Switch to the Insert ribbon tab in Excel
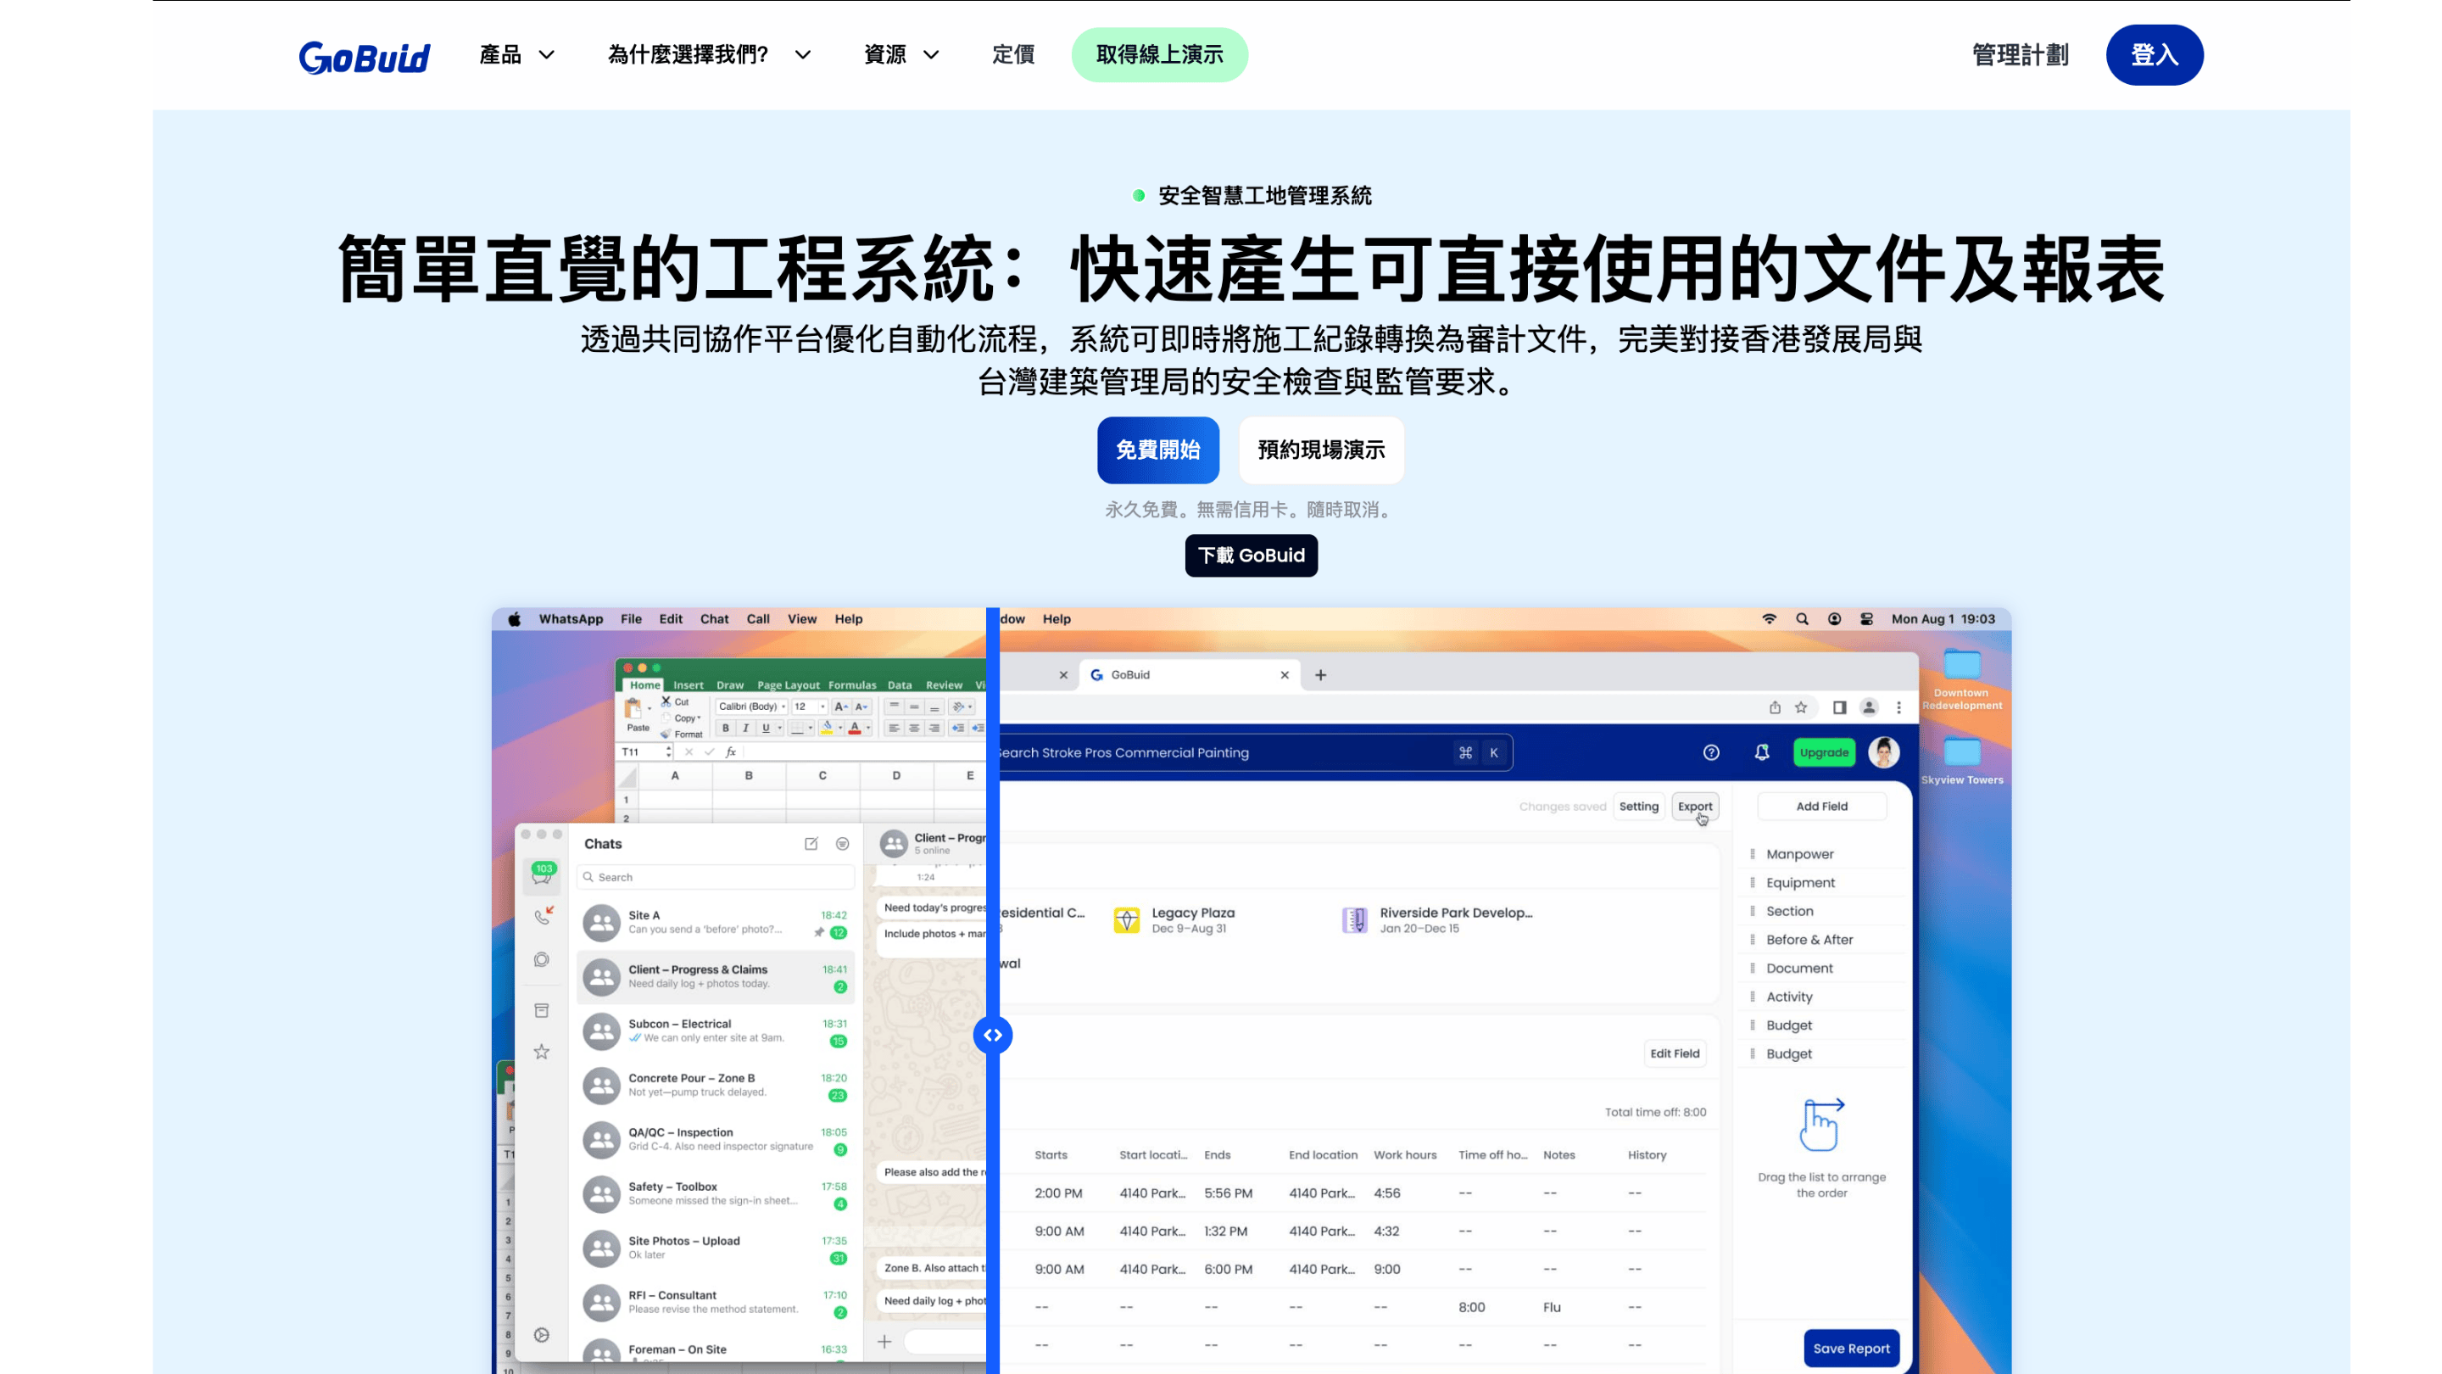 pyautogui.click(x=688, y=684)
